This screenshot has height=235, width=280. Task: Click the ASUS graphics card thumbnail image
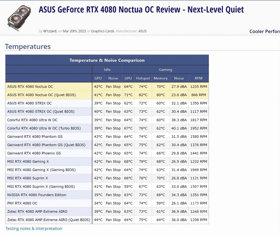pos(19,18)
